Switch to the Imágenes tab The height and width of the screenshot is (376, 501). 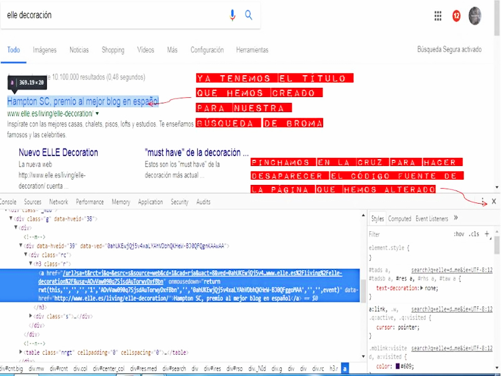[44, 50]
